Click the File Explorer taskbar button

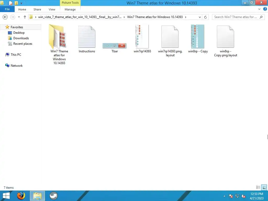[x=37, y=196]
